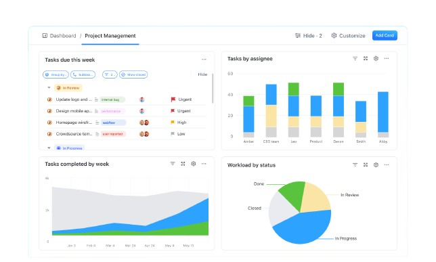436x262 pixels.
Task: Click the performance tag
Action: click(112, 111)
